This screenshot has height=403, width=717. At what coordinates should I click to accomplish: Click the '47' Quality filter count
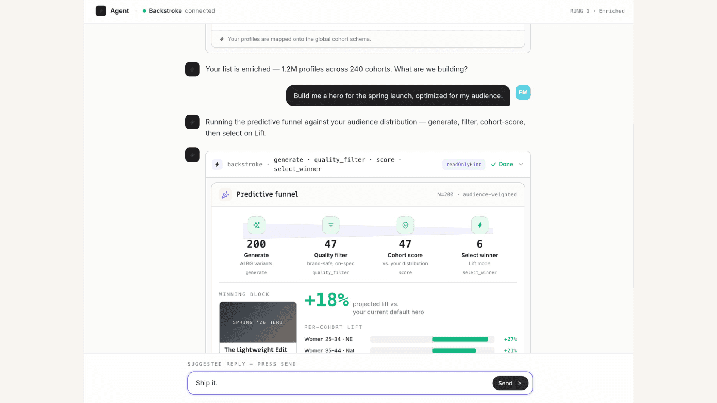coord(330,244)
